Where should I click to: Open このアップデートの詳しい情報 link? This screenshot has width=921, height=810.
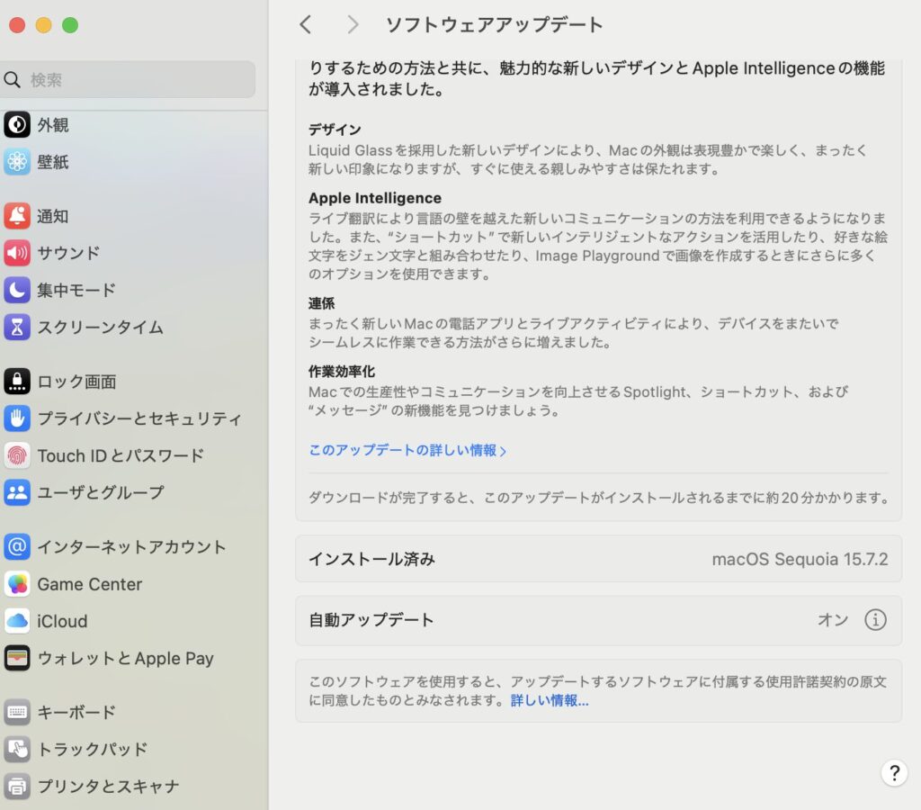(x=407, y=450)
